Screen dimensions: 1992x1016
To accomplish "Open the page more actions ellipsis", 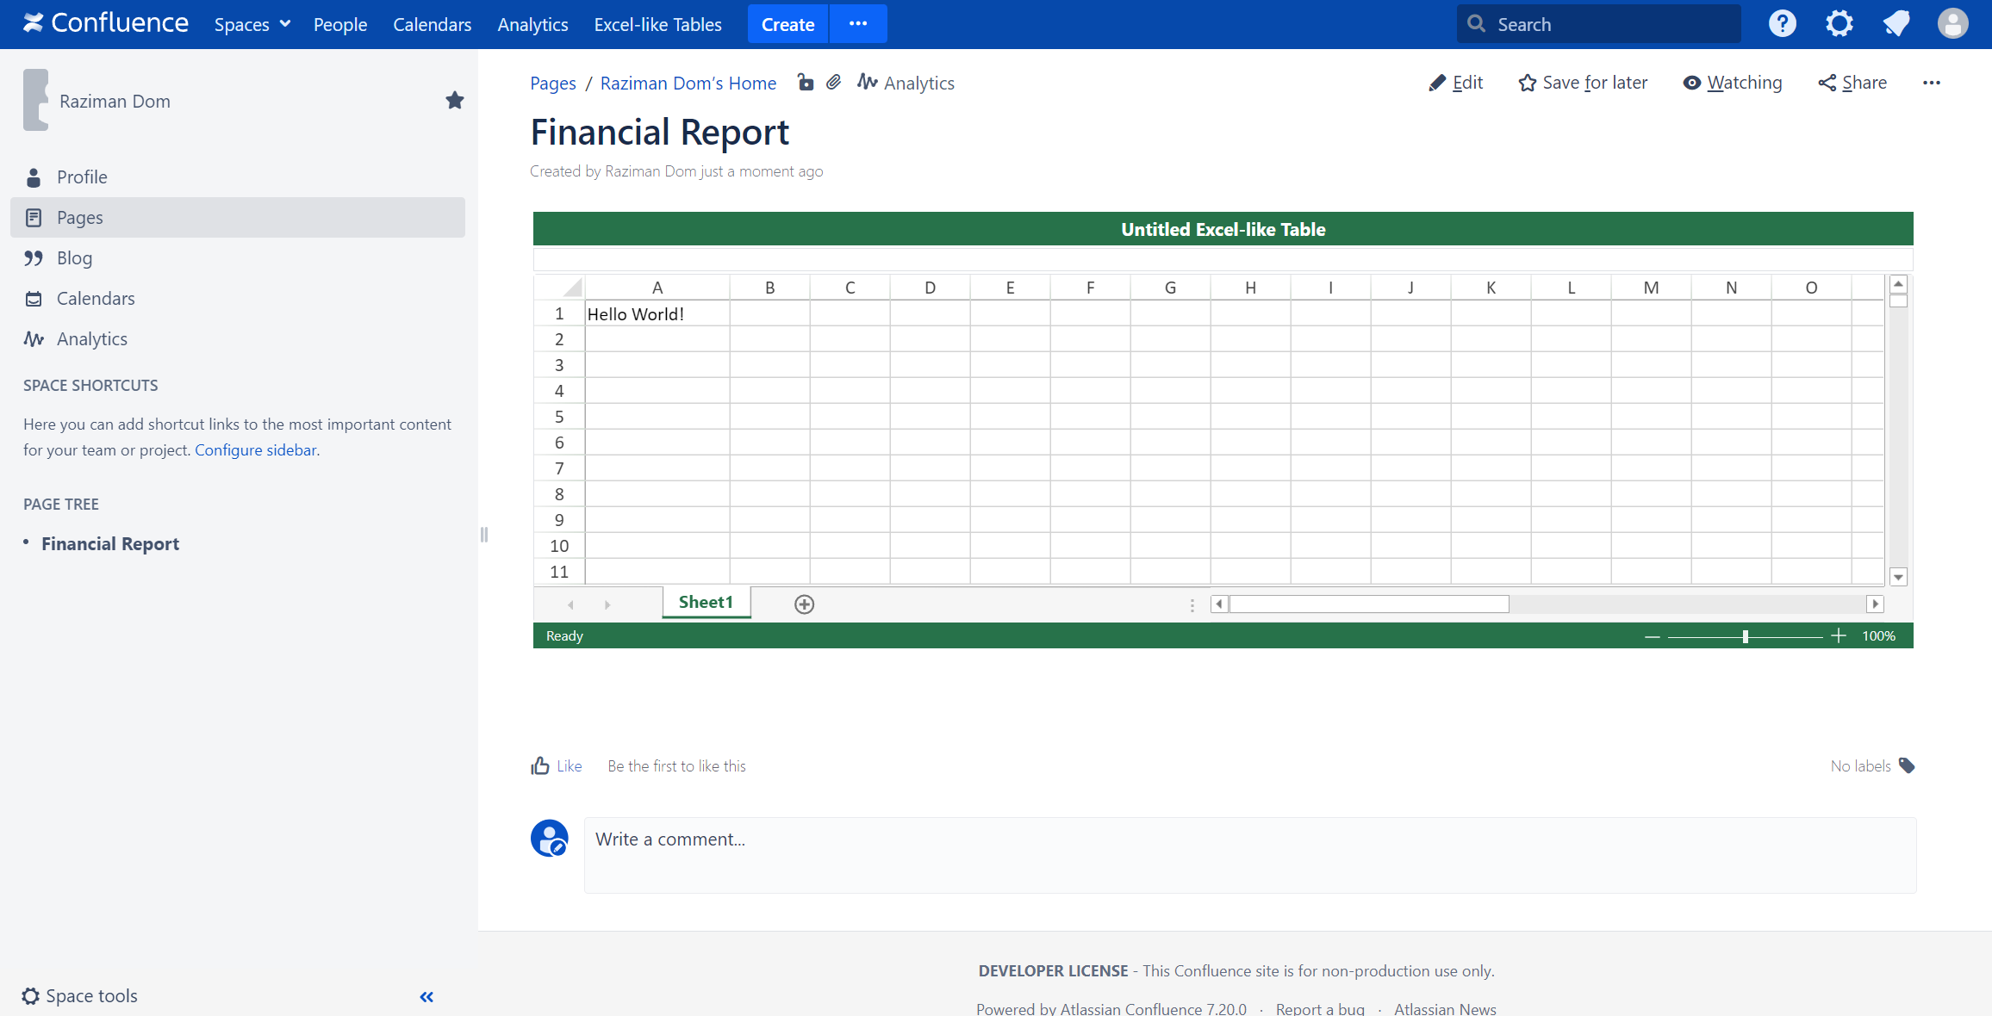I will click(x=1931, y=83).
